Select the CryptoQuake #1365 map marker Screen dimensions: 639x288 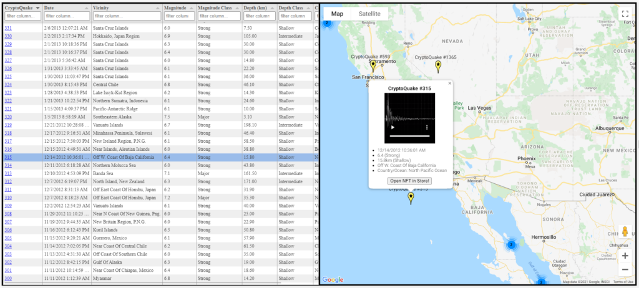[x=438, y=67]
